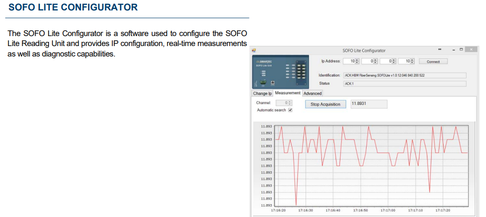Click the Status field showing ACK:1
486x217 pixels.
pyautogui.click(x=405, y=84)
